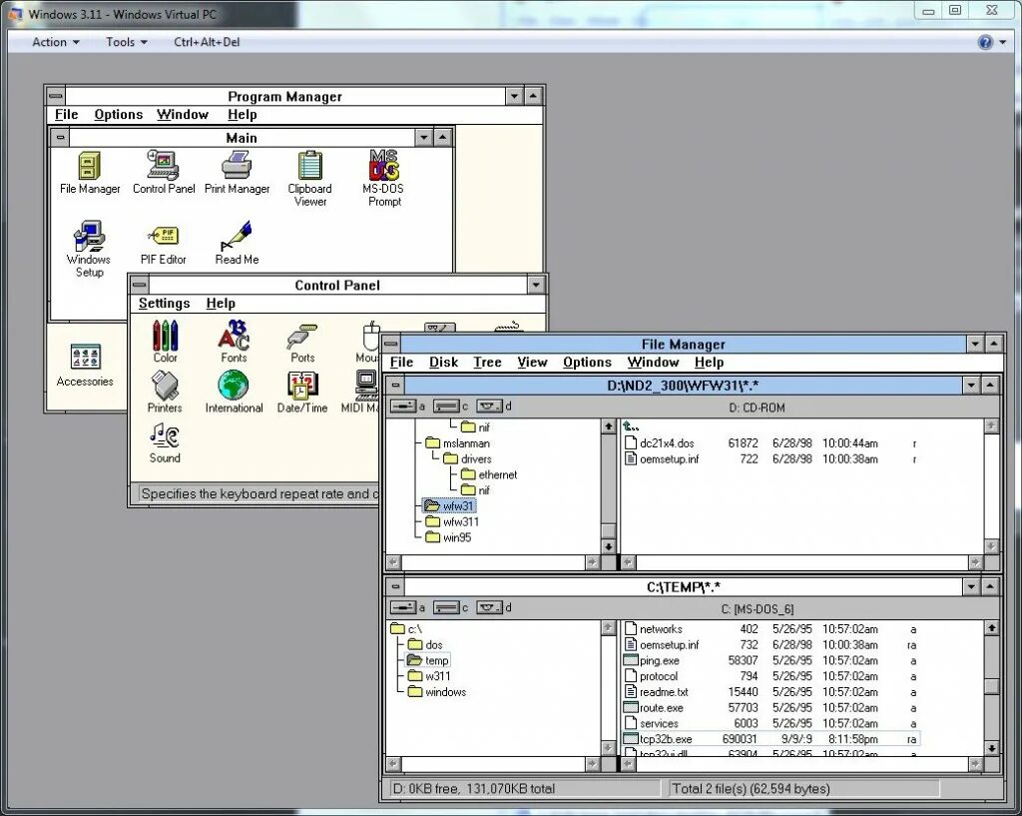Open Control Panel Help menu
Screen dimensions: 1022x816
pos(221,304)
